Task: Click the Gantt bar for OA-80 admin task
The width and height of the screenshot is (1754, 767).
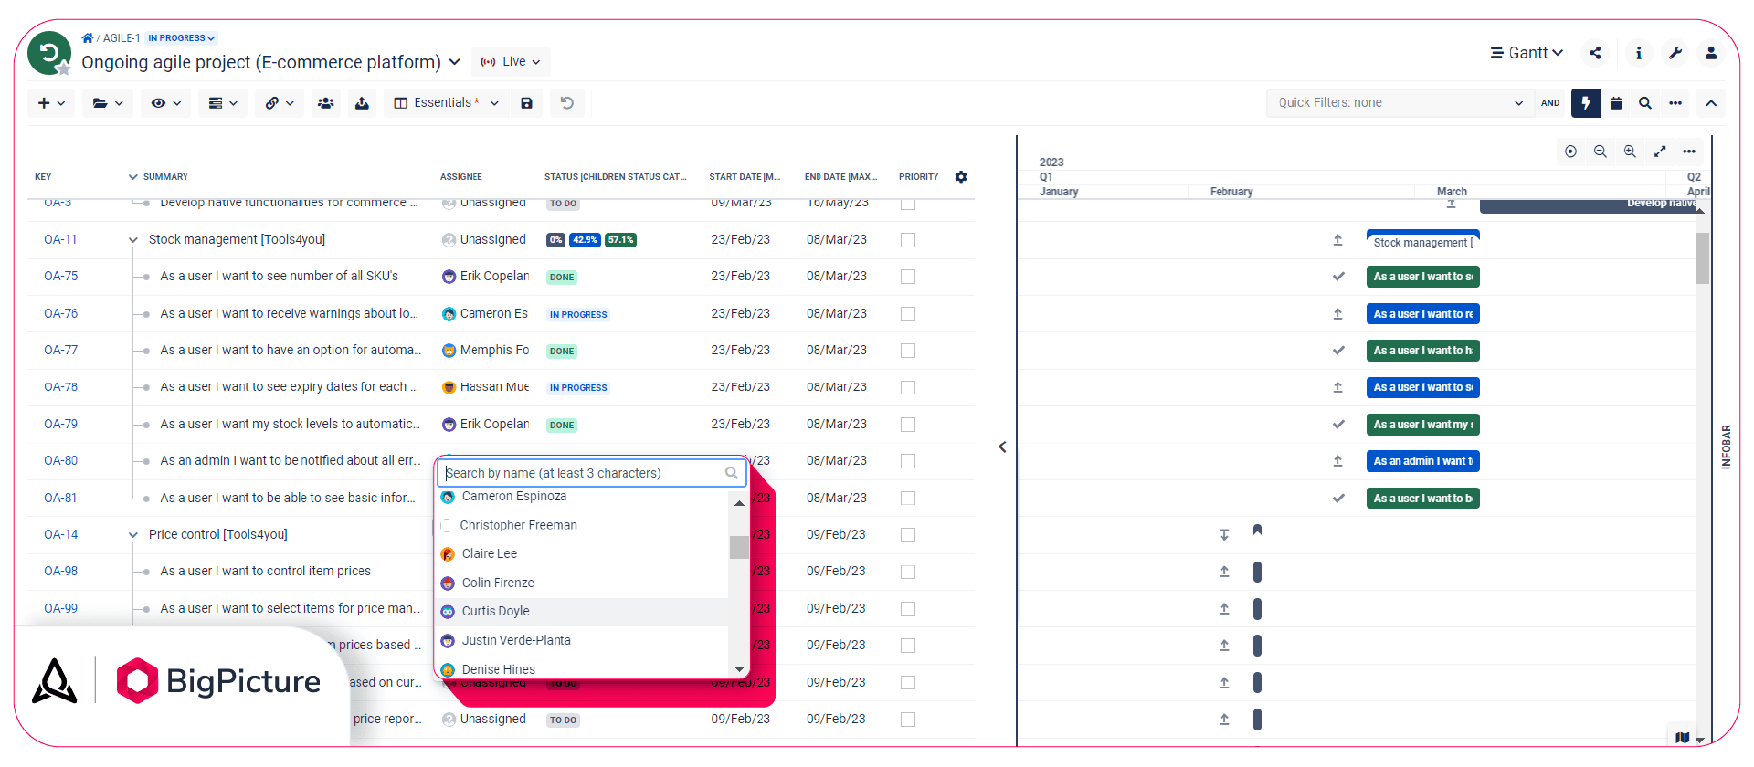Action: [x=1422, y=461]
